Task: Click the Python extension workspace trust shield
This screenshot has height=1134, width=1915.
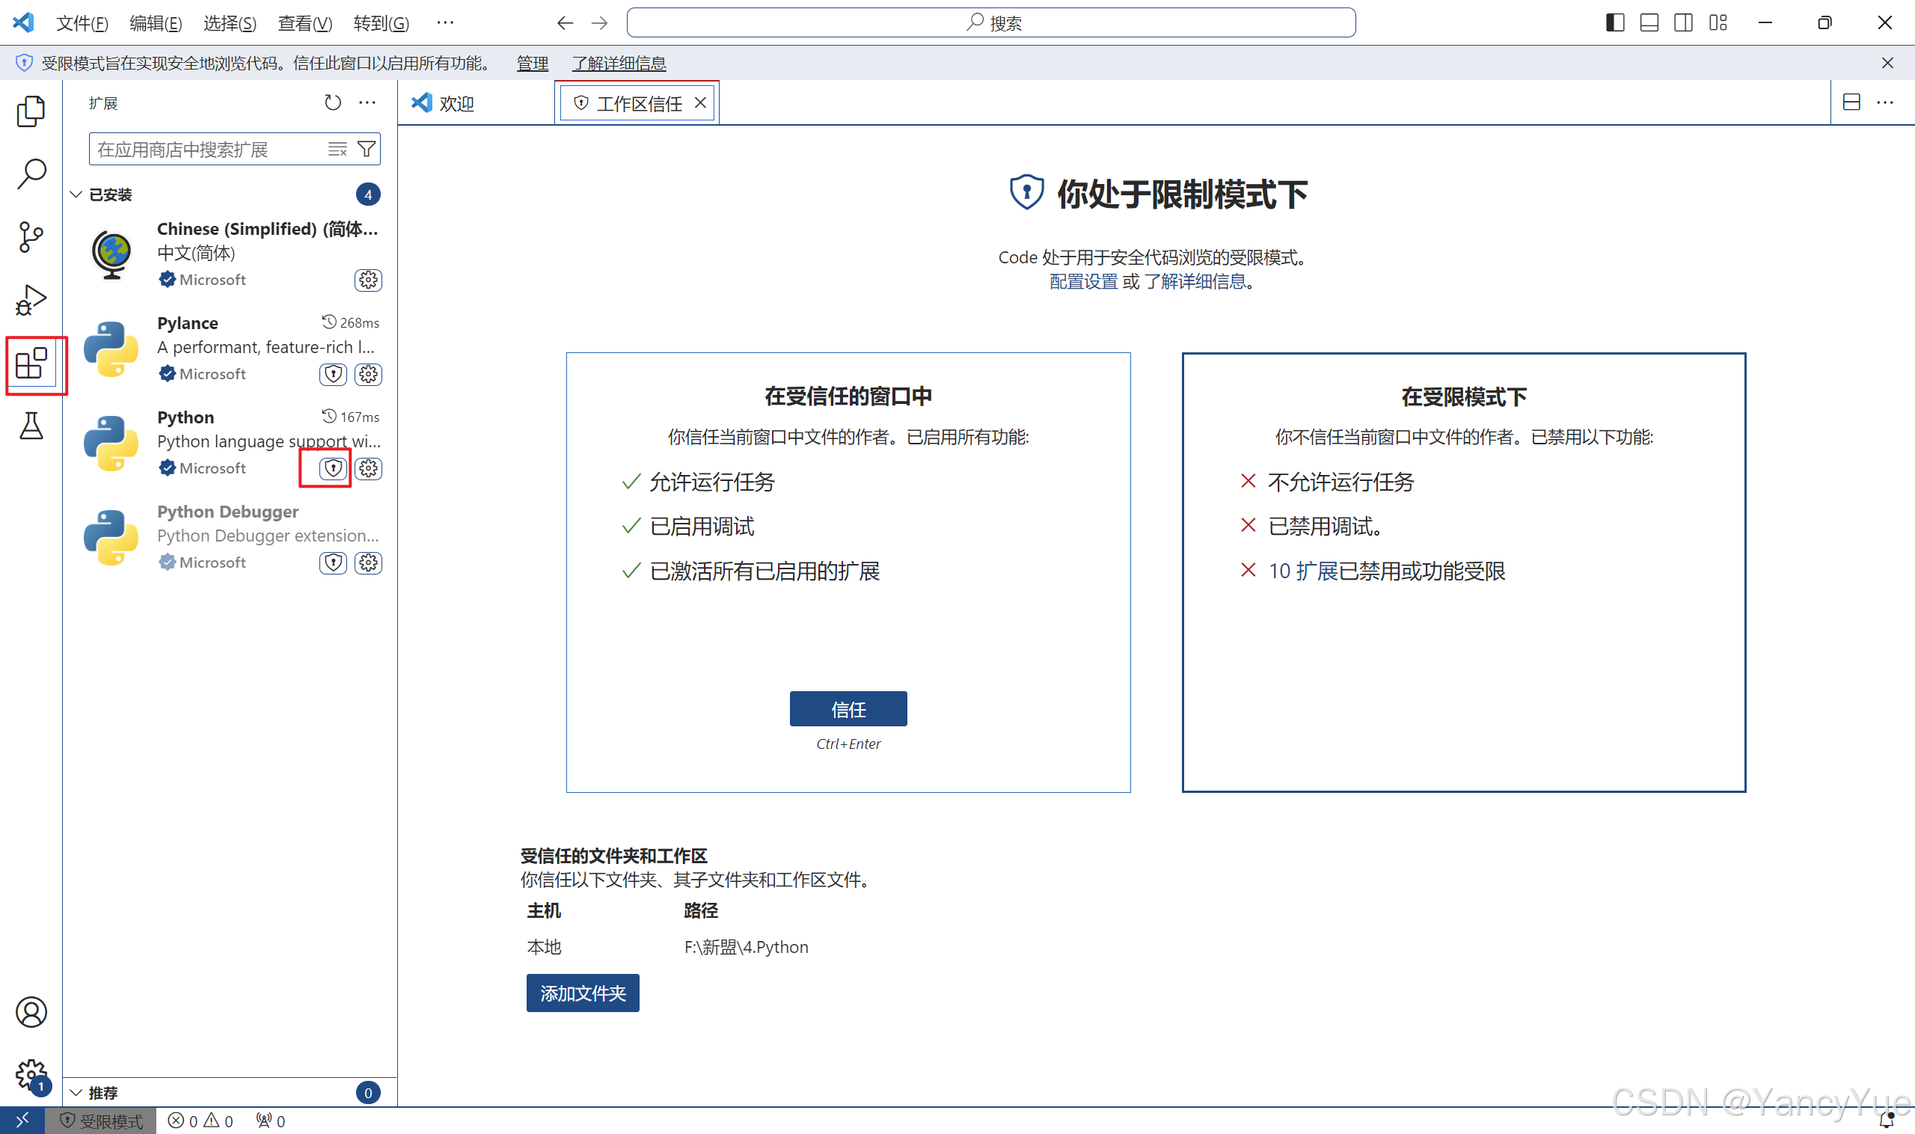Action: pyautogui.click(x=333, y=468)
